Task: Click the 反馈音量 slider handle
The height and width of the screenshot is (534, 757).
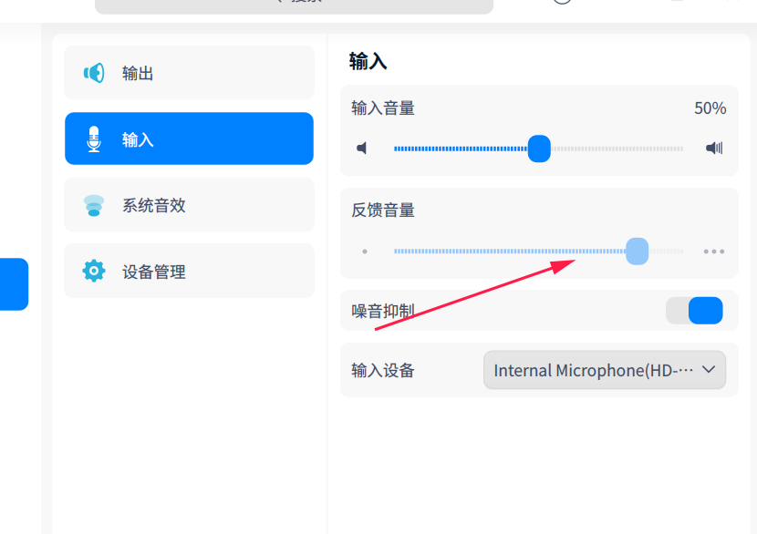Action: [x=637, y=252]
